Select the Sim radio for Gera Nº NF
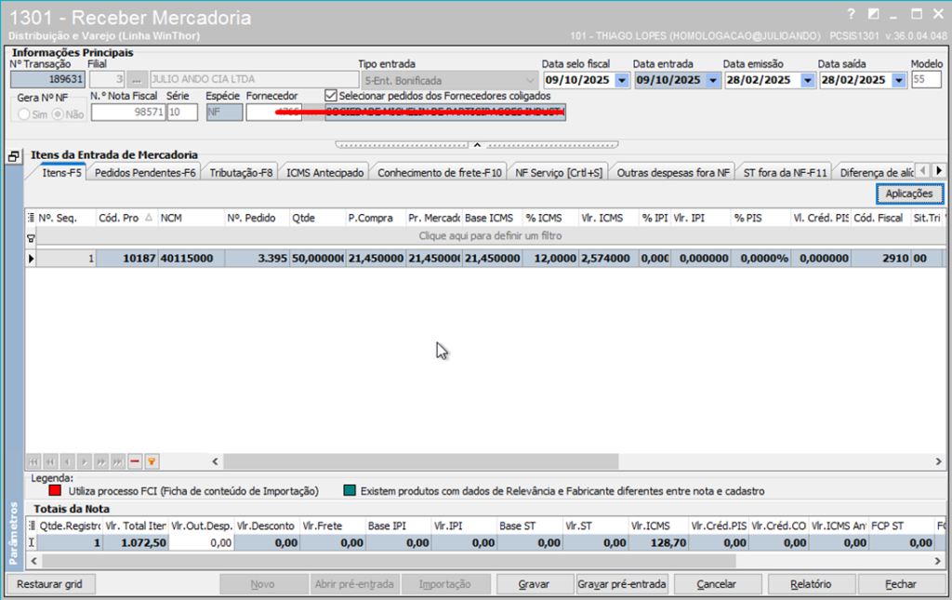 coord(25,113)
